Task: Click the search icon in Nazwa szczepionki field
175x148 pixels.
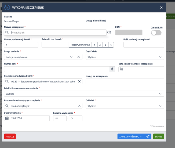Action: pyautogui.click(x=7, y=33)
